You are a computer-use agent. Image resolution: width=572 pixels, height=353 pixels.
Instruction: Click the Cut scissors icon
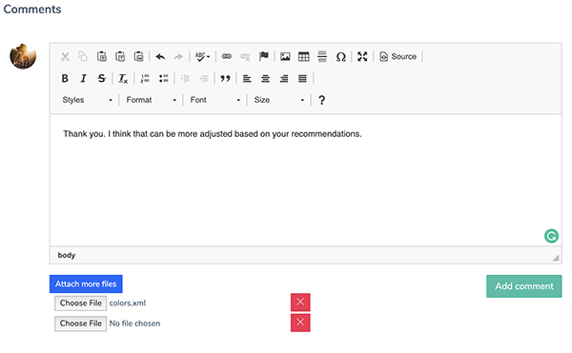tap(65, 56)
